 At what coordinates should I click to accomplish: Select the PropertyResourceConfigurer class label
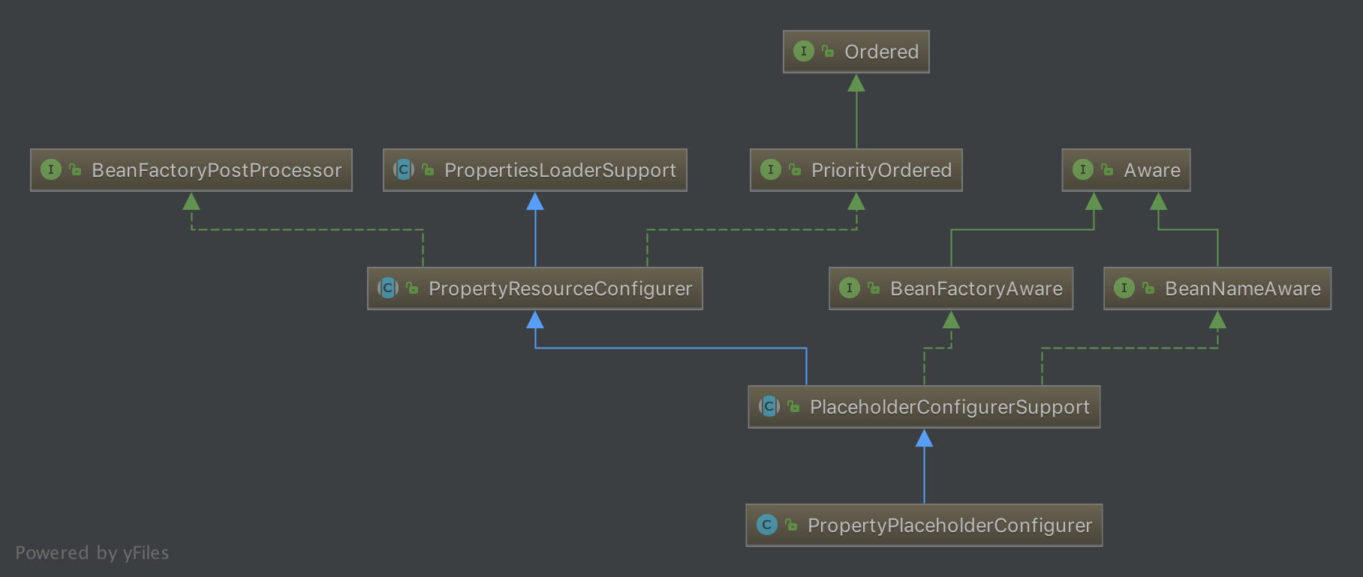(x=560, y=288)
